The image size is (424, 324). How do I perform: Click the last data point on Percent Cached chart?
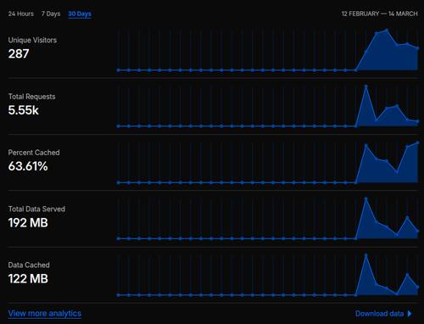coord(417,143)
